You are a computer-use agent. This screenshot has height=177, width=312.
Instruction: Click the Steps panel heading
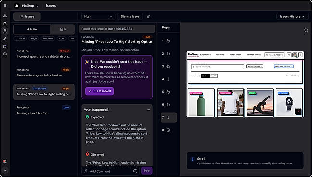coord(165,27)
